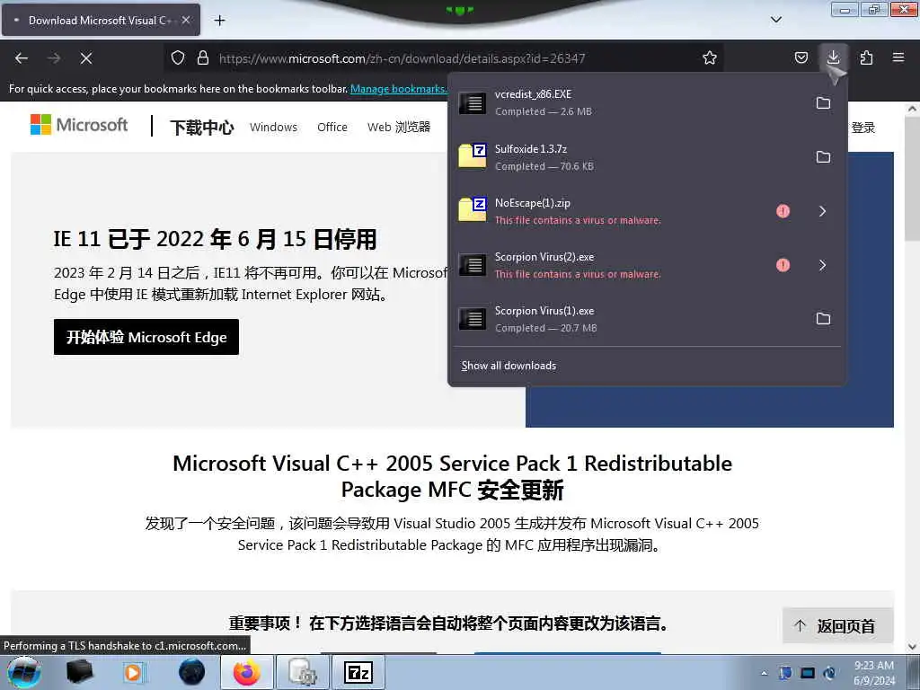The height and width of the screenshot is (690, 920).
Task: Open the Extensions puzzle icon
Action: point(866,57)
